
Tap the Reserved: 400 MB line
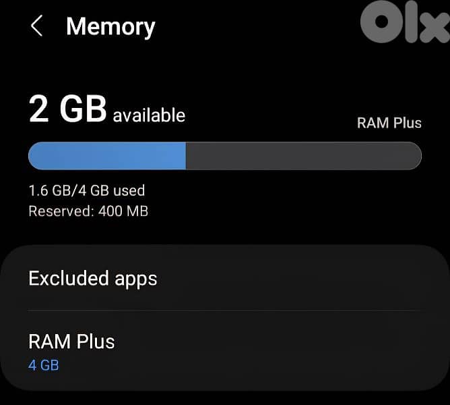88,211
